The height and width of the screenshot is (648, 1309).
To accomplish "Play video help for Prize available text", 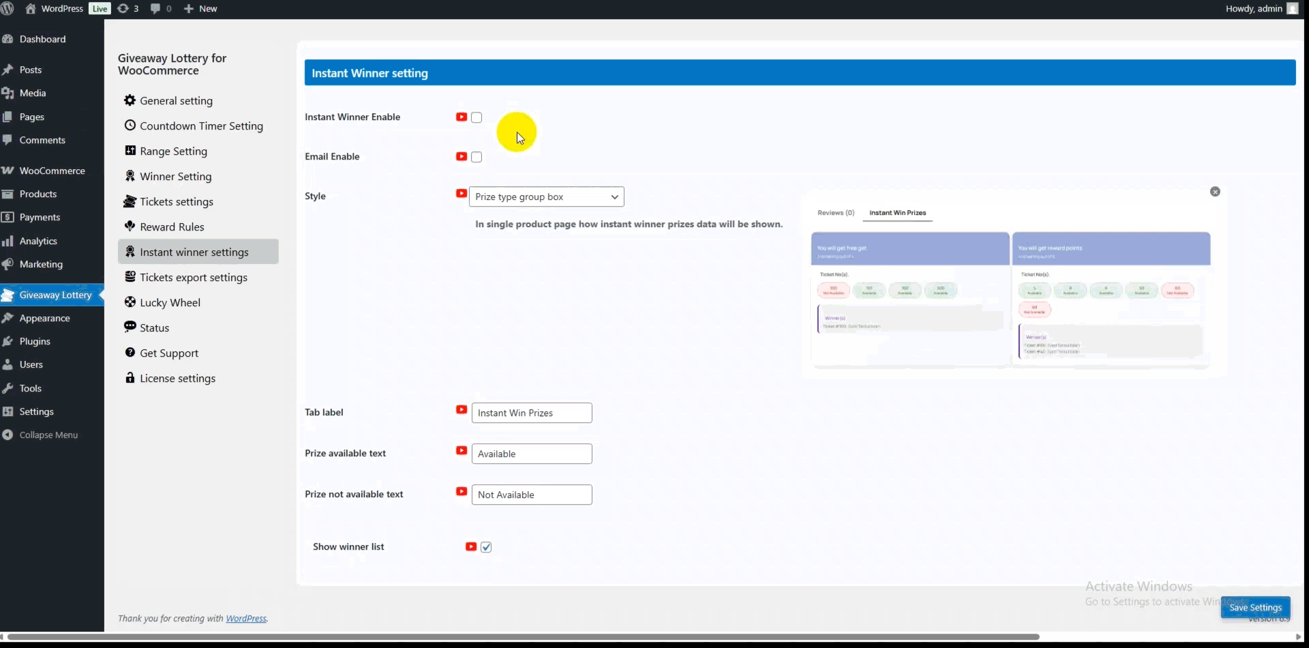I will click(462, 451).
